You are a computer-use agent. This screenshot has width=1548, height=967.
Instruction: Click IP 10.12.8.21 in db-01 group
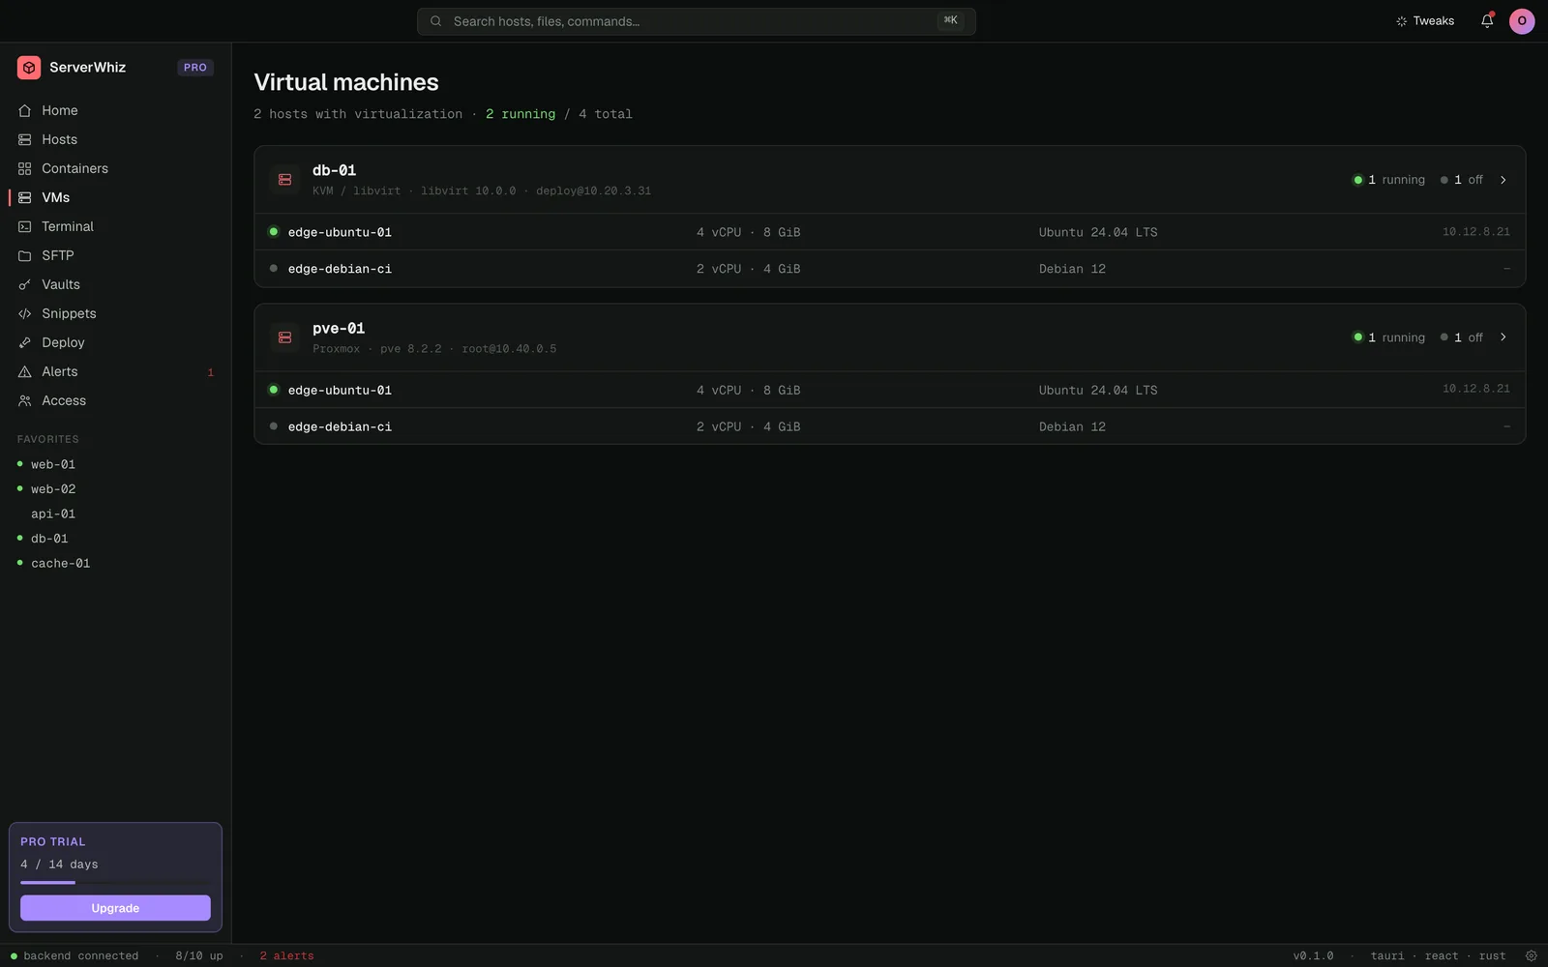point(1475,232)
